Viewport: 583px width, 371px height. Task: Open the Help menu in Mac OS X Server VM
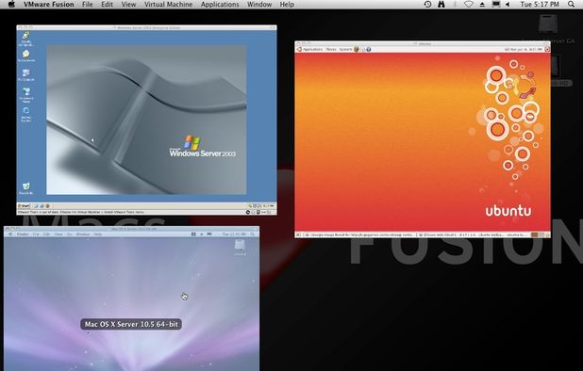tap(98, 234)
